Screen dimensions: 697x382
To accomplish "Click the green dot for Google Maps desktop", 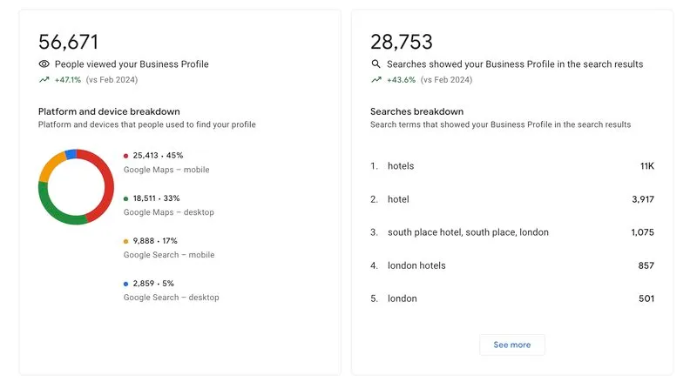I will [x=126, y=198].
